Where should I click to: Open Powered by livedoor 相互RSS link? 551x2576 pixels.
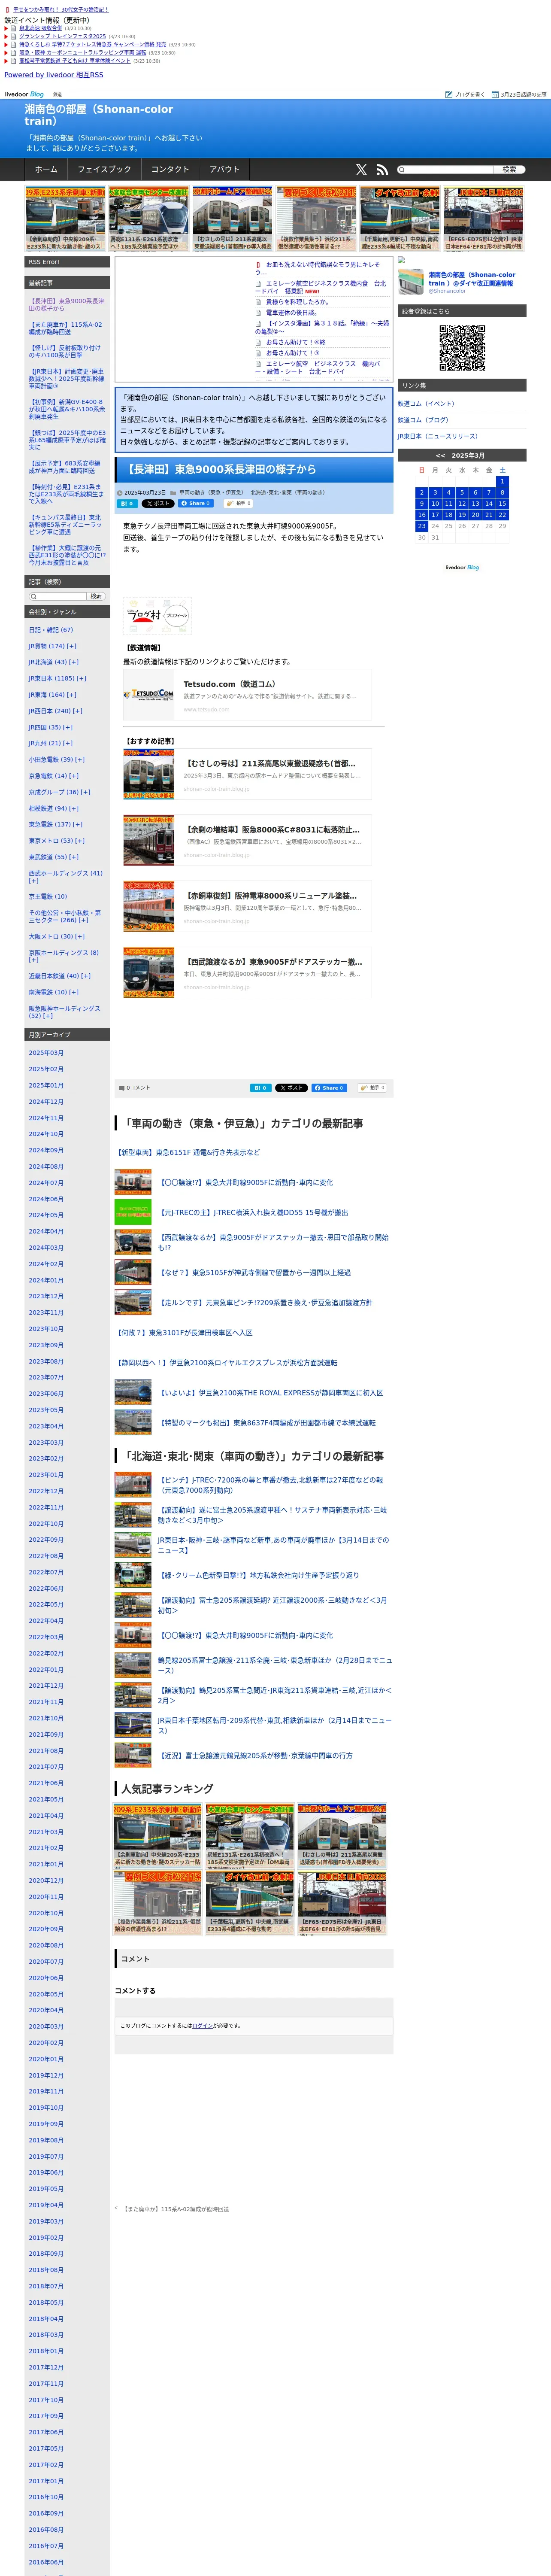click(53, 75)
